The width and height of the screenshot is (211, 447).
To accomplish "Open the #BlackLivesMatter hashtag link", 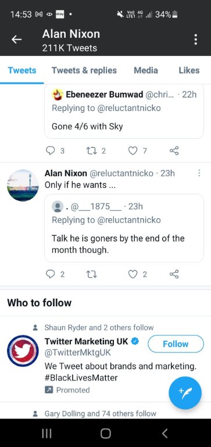I will click(x=81, y=378).
